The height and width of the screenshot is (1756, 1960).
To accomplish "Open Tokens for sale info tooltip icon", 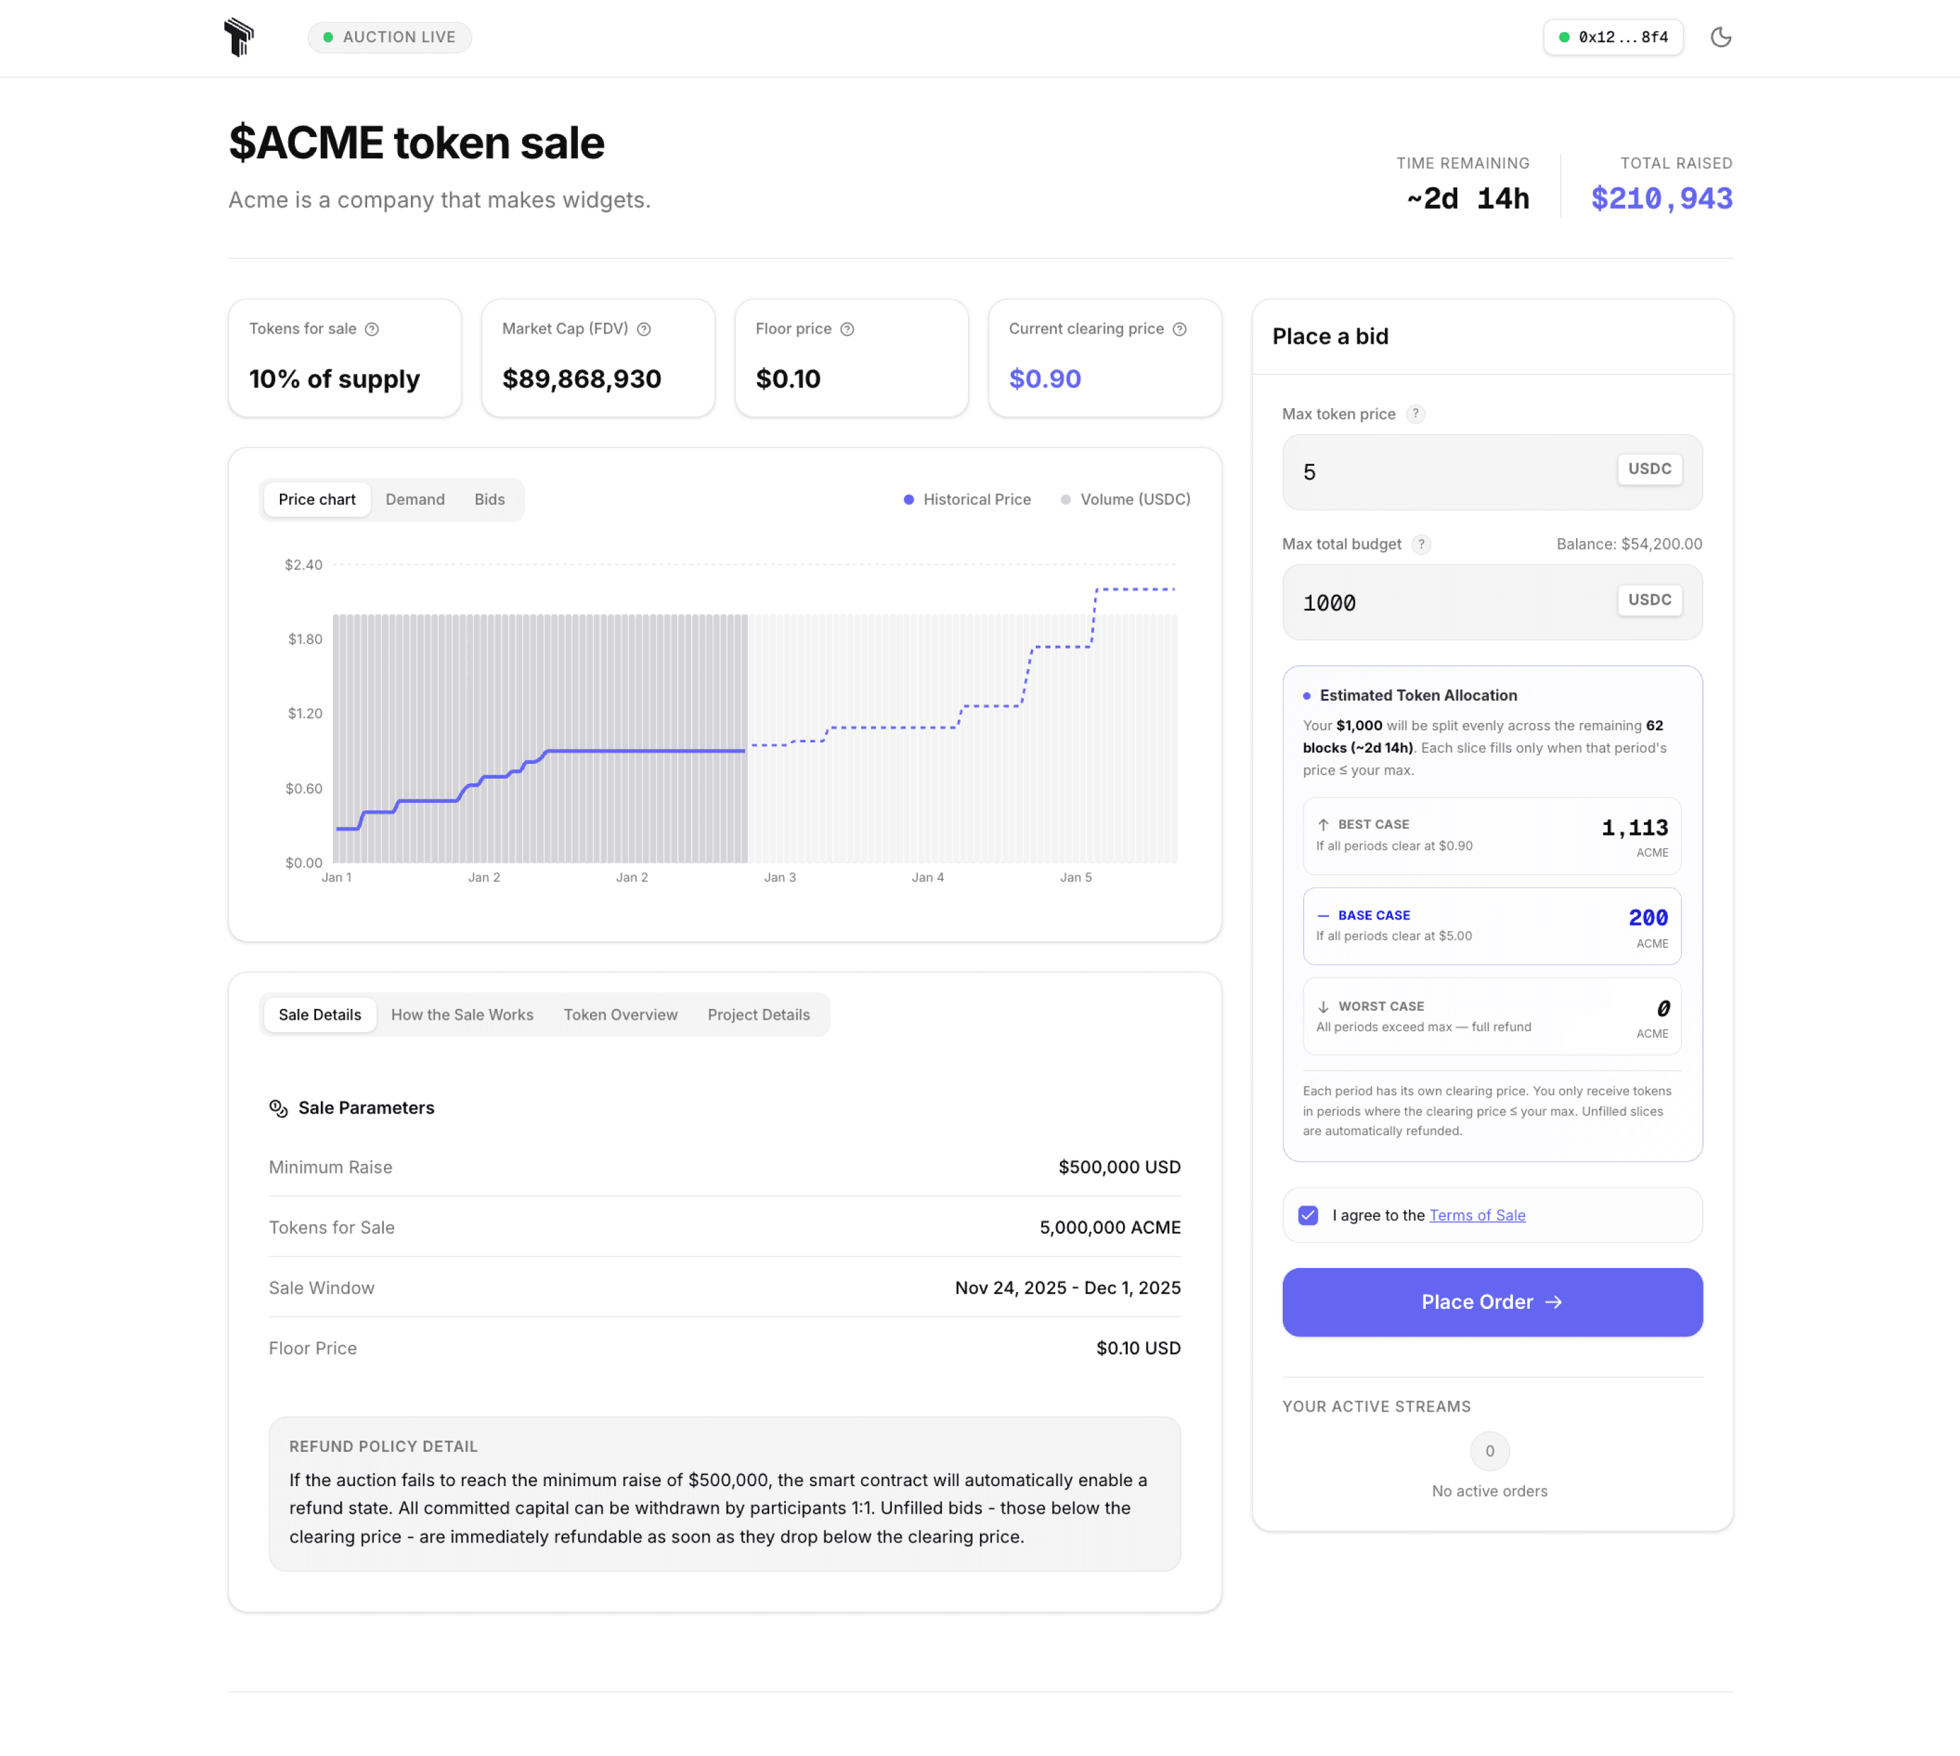I will pyautogui.click(x=373, y=329).
